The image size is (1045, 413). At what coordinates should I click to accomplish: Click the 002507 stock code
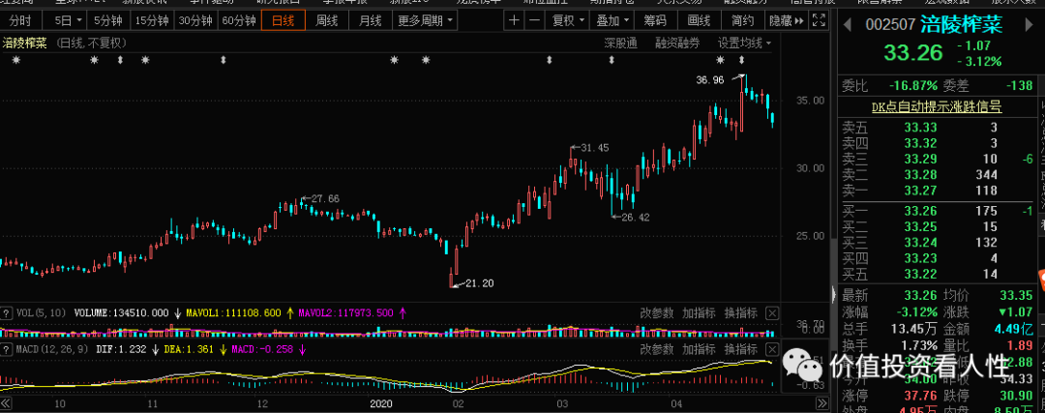coord(890,25)
